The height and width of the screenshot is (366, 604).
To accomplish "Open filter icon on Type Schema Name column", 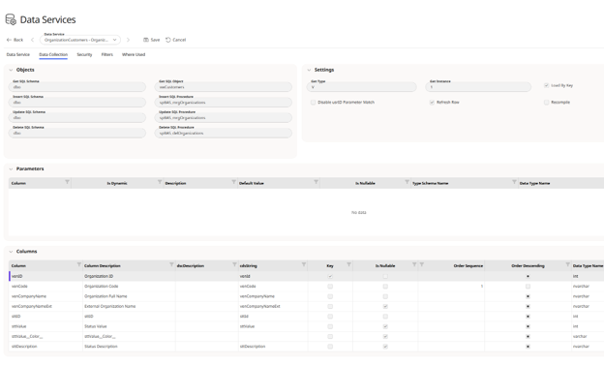I will coord(514,182).
